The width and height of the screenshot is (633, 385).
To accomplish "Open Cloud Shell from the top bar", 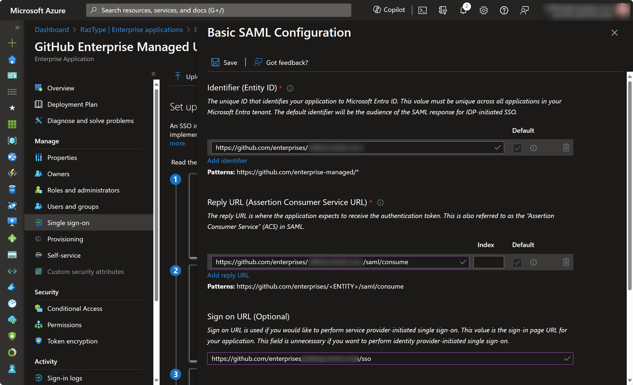I will tap(422, 10).
